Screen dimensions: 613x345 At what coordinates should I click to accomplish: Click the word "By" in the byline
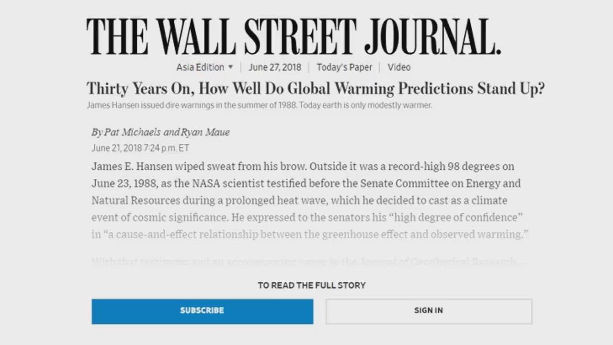(x=97, y=132)
